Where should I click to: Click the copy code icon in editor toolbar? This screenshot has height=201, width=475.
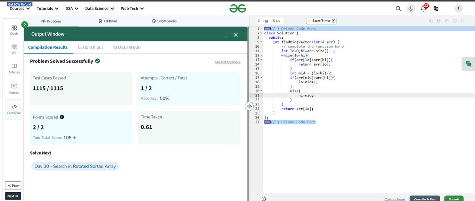coord(432,21)
